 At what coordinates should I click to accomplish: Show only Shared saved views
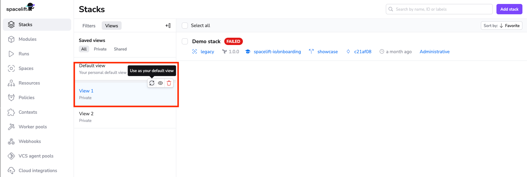120,49
